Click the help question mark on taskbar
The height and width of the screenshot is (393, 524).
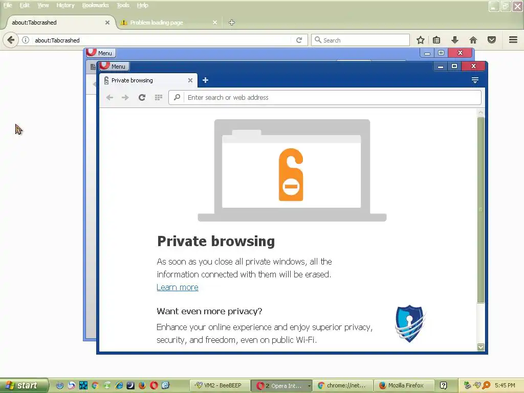tap(444, 385)
